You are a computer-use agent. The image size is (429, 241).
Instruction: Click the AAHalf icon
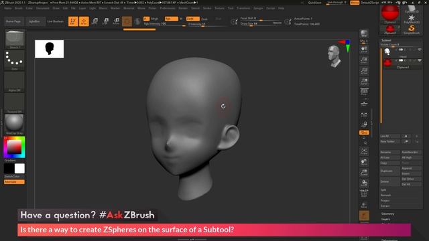[364, 81]
